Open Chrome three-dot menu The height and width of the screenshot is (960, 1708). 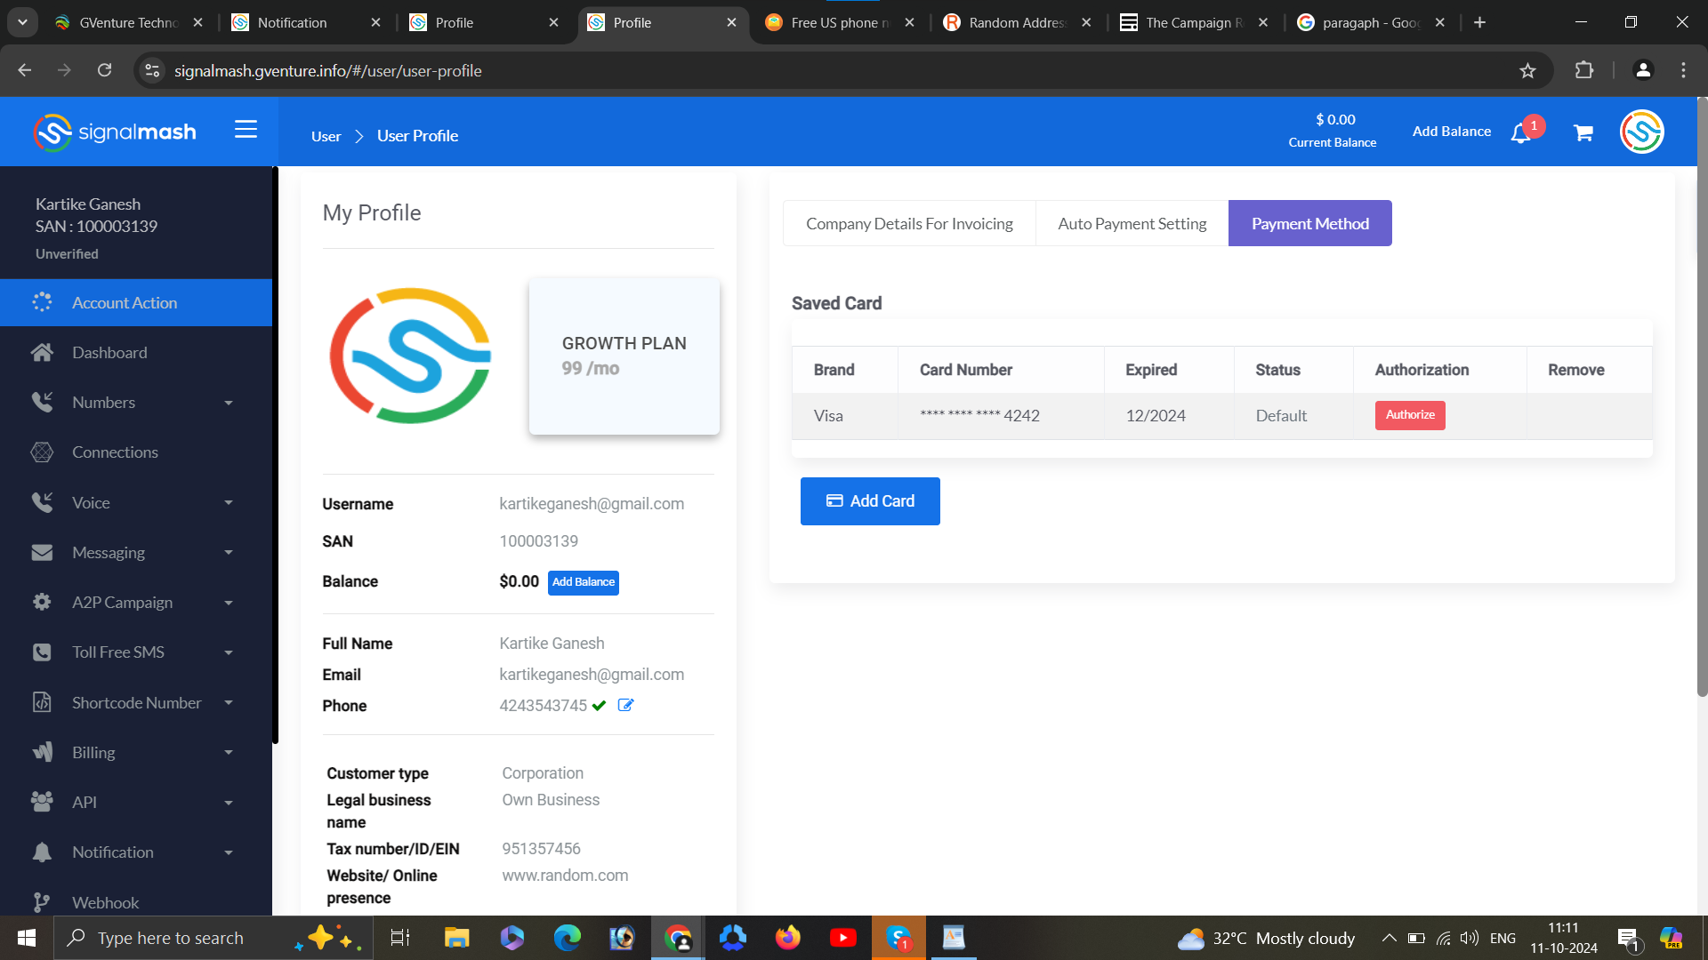pos(1683,70)
